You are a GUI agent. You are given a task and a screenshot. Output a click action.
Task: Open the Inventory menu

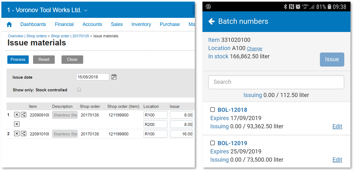pos(141,25)
